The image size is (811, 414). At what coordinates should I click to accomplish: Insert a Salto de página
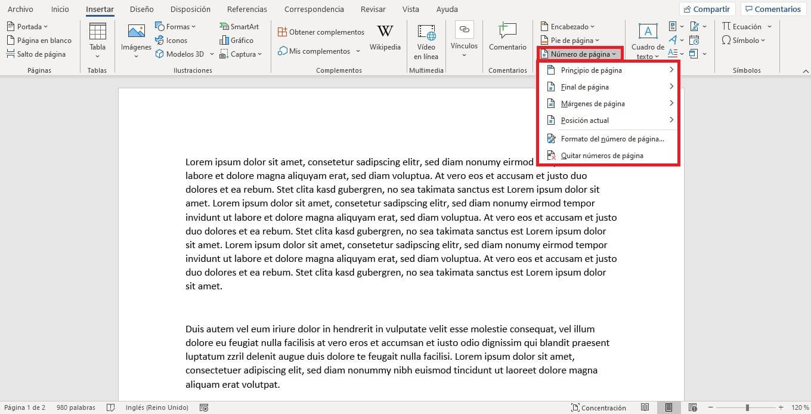click(x=36, y=54)
